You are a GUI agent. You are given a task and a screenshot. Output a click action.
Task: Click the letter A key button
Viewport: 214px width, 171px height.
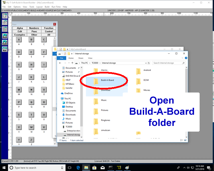pos(19,40)
